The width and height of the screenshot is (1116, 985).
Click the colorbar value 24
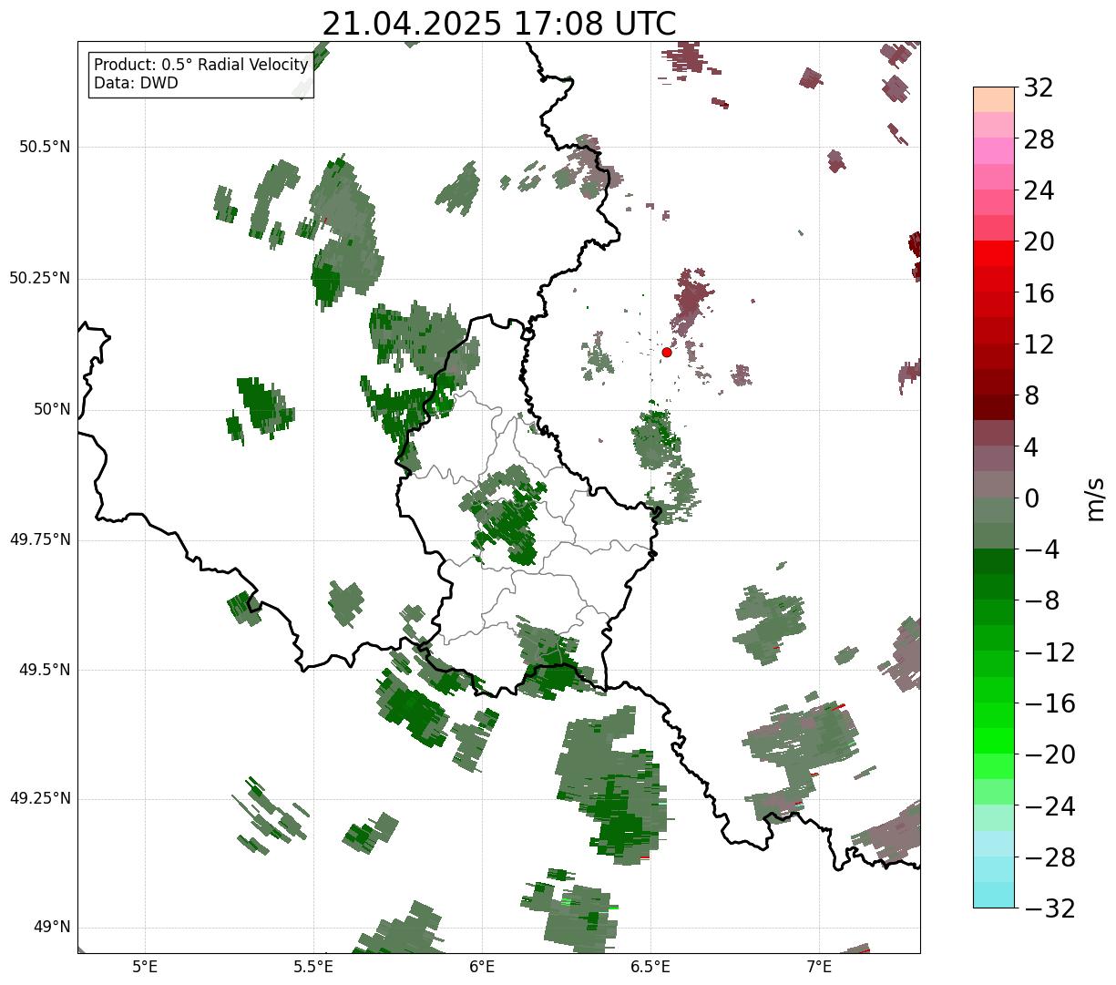[x=1039, y=190]
